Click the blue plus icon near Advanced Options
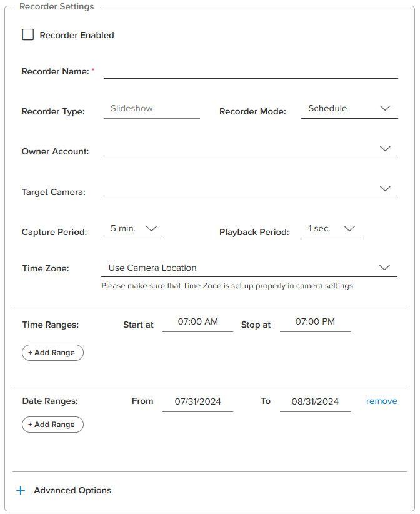 pos(20,490)
